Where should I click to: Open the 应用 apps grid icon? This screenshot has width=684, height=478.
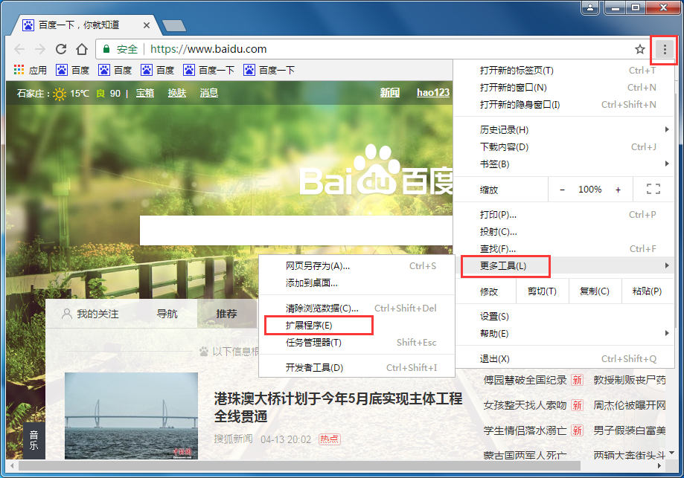[x=16, y=70]
